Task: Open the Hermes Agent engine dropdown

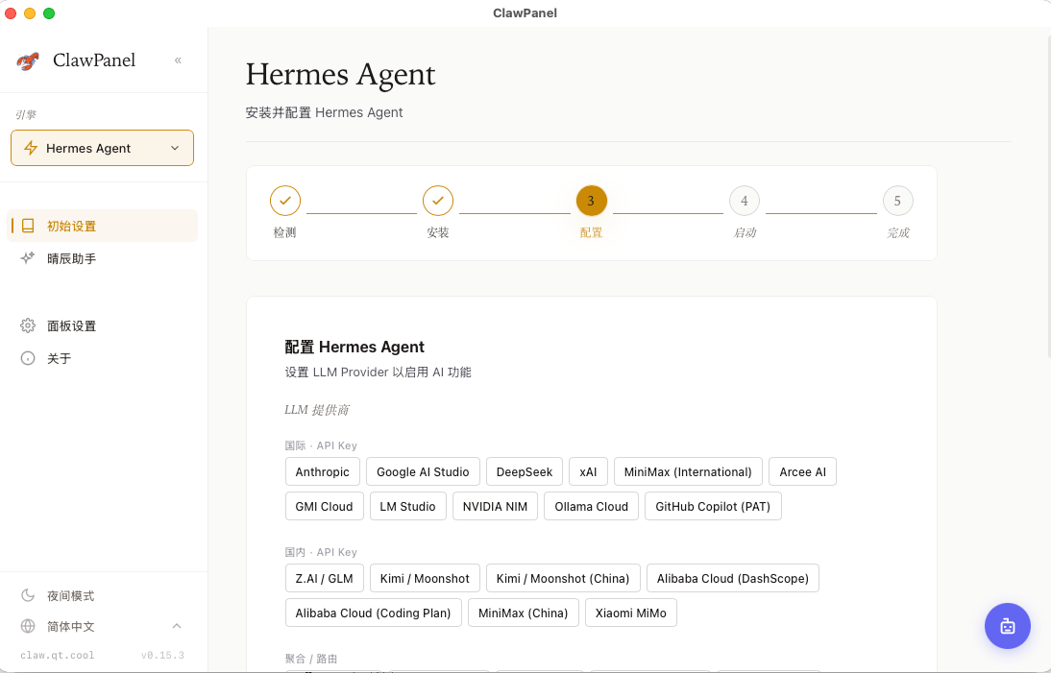Action: 102,148
